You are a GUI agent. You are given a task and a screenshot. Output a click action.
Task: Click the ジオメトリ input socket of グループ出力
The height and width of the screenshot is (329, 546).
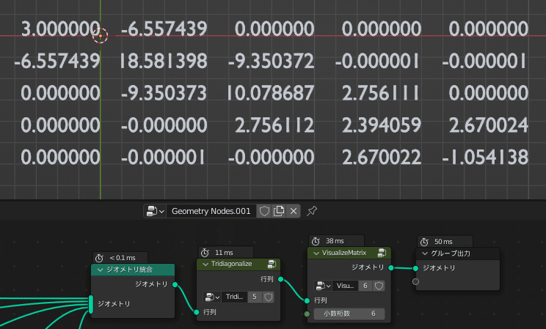tap(415, 268)
